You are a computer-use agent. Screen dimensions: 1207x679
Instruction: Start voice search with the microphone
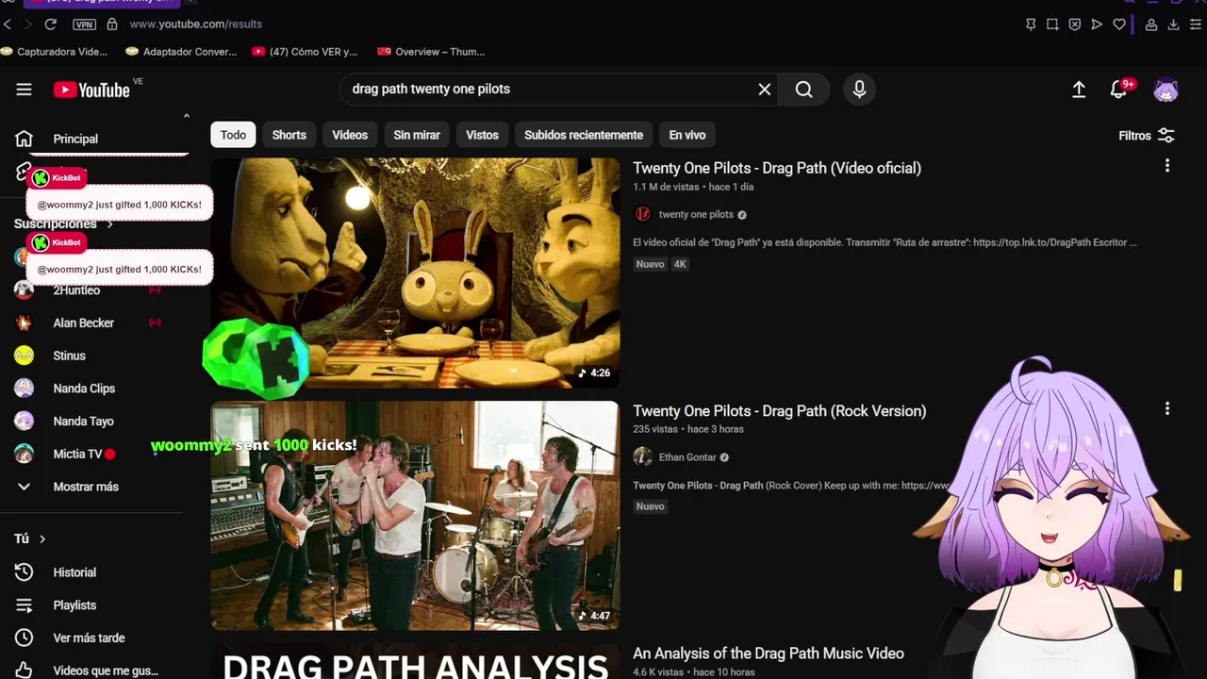tap(859, 89)
